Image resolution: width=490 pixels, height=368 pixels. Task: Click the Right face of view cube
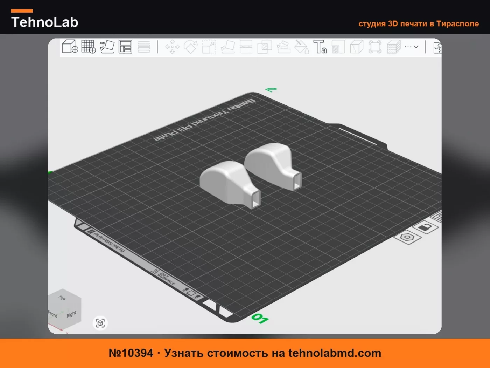point(71,314)
